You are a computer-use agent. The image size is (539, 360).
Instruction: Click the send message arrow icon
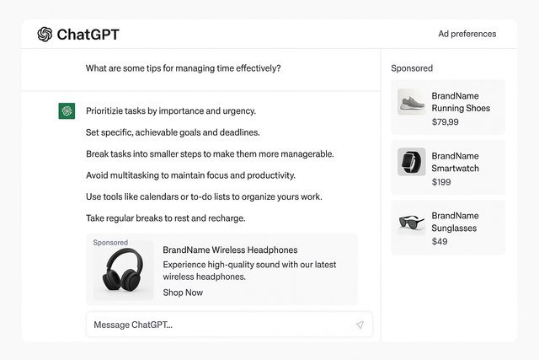(360, 325)
